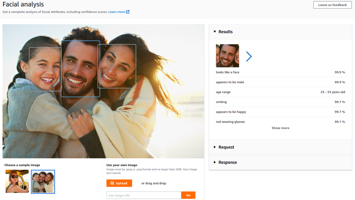Click the '23 - 33 years old' value
The width and height of the screenshot is (355, 200).
coord(333,92)
